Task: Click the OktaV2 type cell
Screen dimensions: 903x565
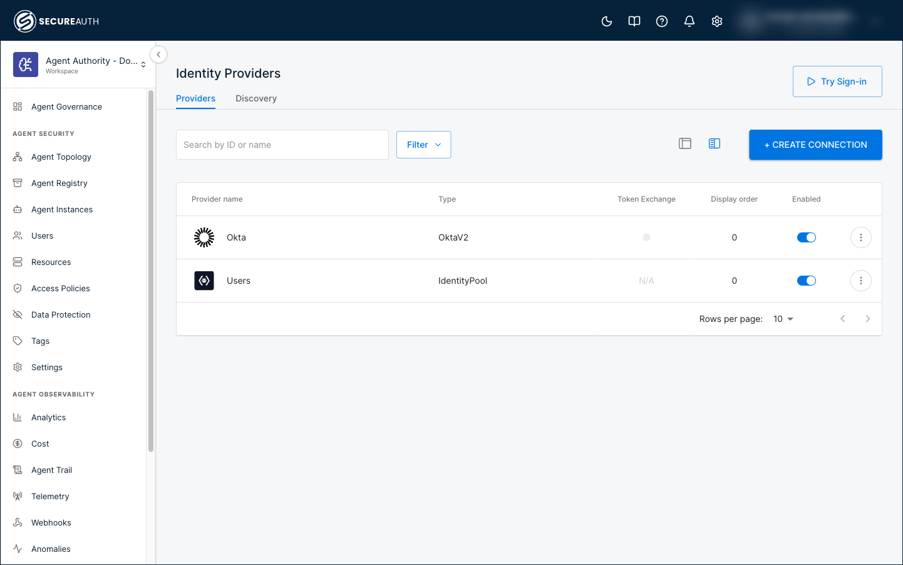Action: [453, 237]
